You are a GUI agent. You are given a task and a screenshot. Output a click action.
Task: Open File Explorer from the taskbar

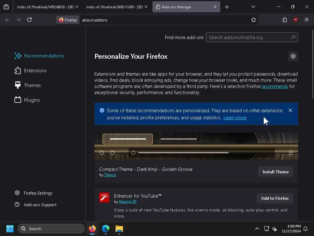point(119,229)
